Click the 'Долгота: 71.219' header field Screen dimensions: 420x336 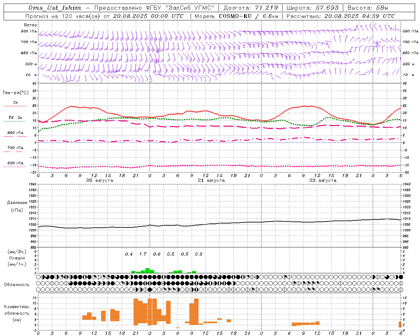(x=251, y=8)
